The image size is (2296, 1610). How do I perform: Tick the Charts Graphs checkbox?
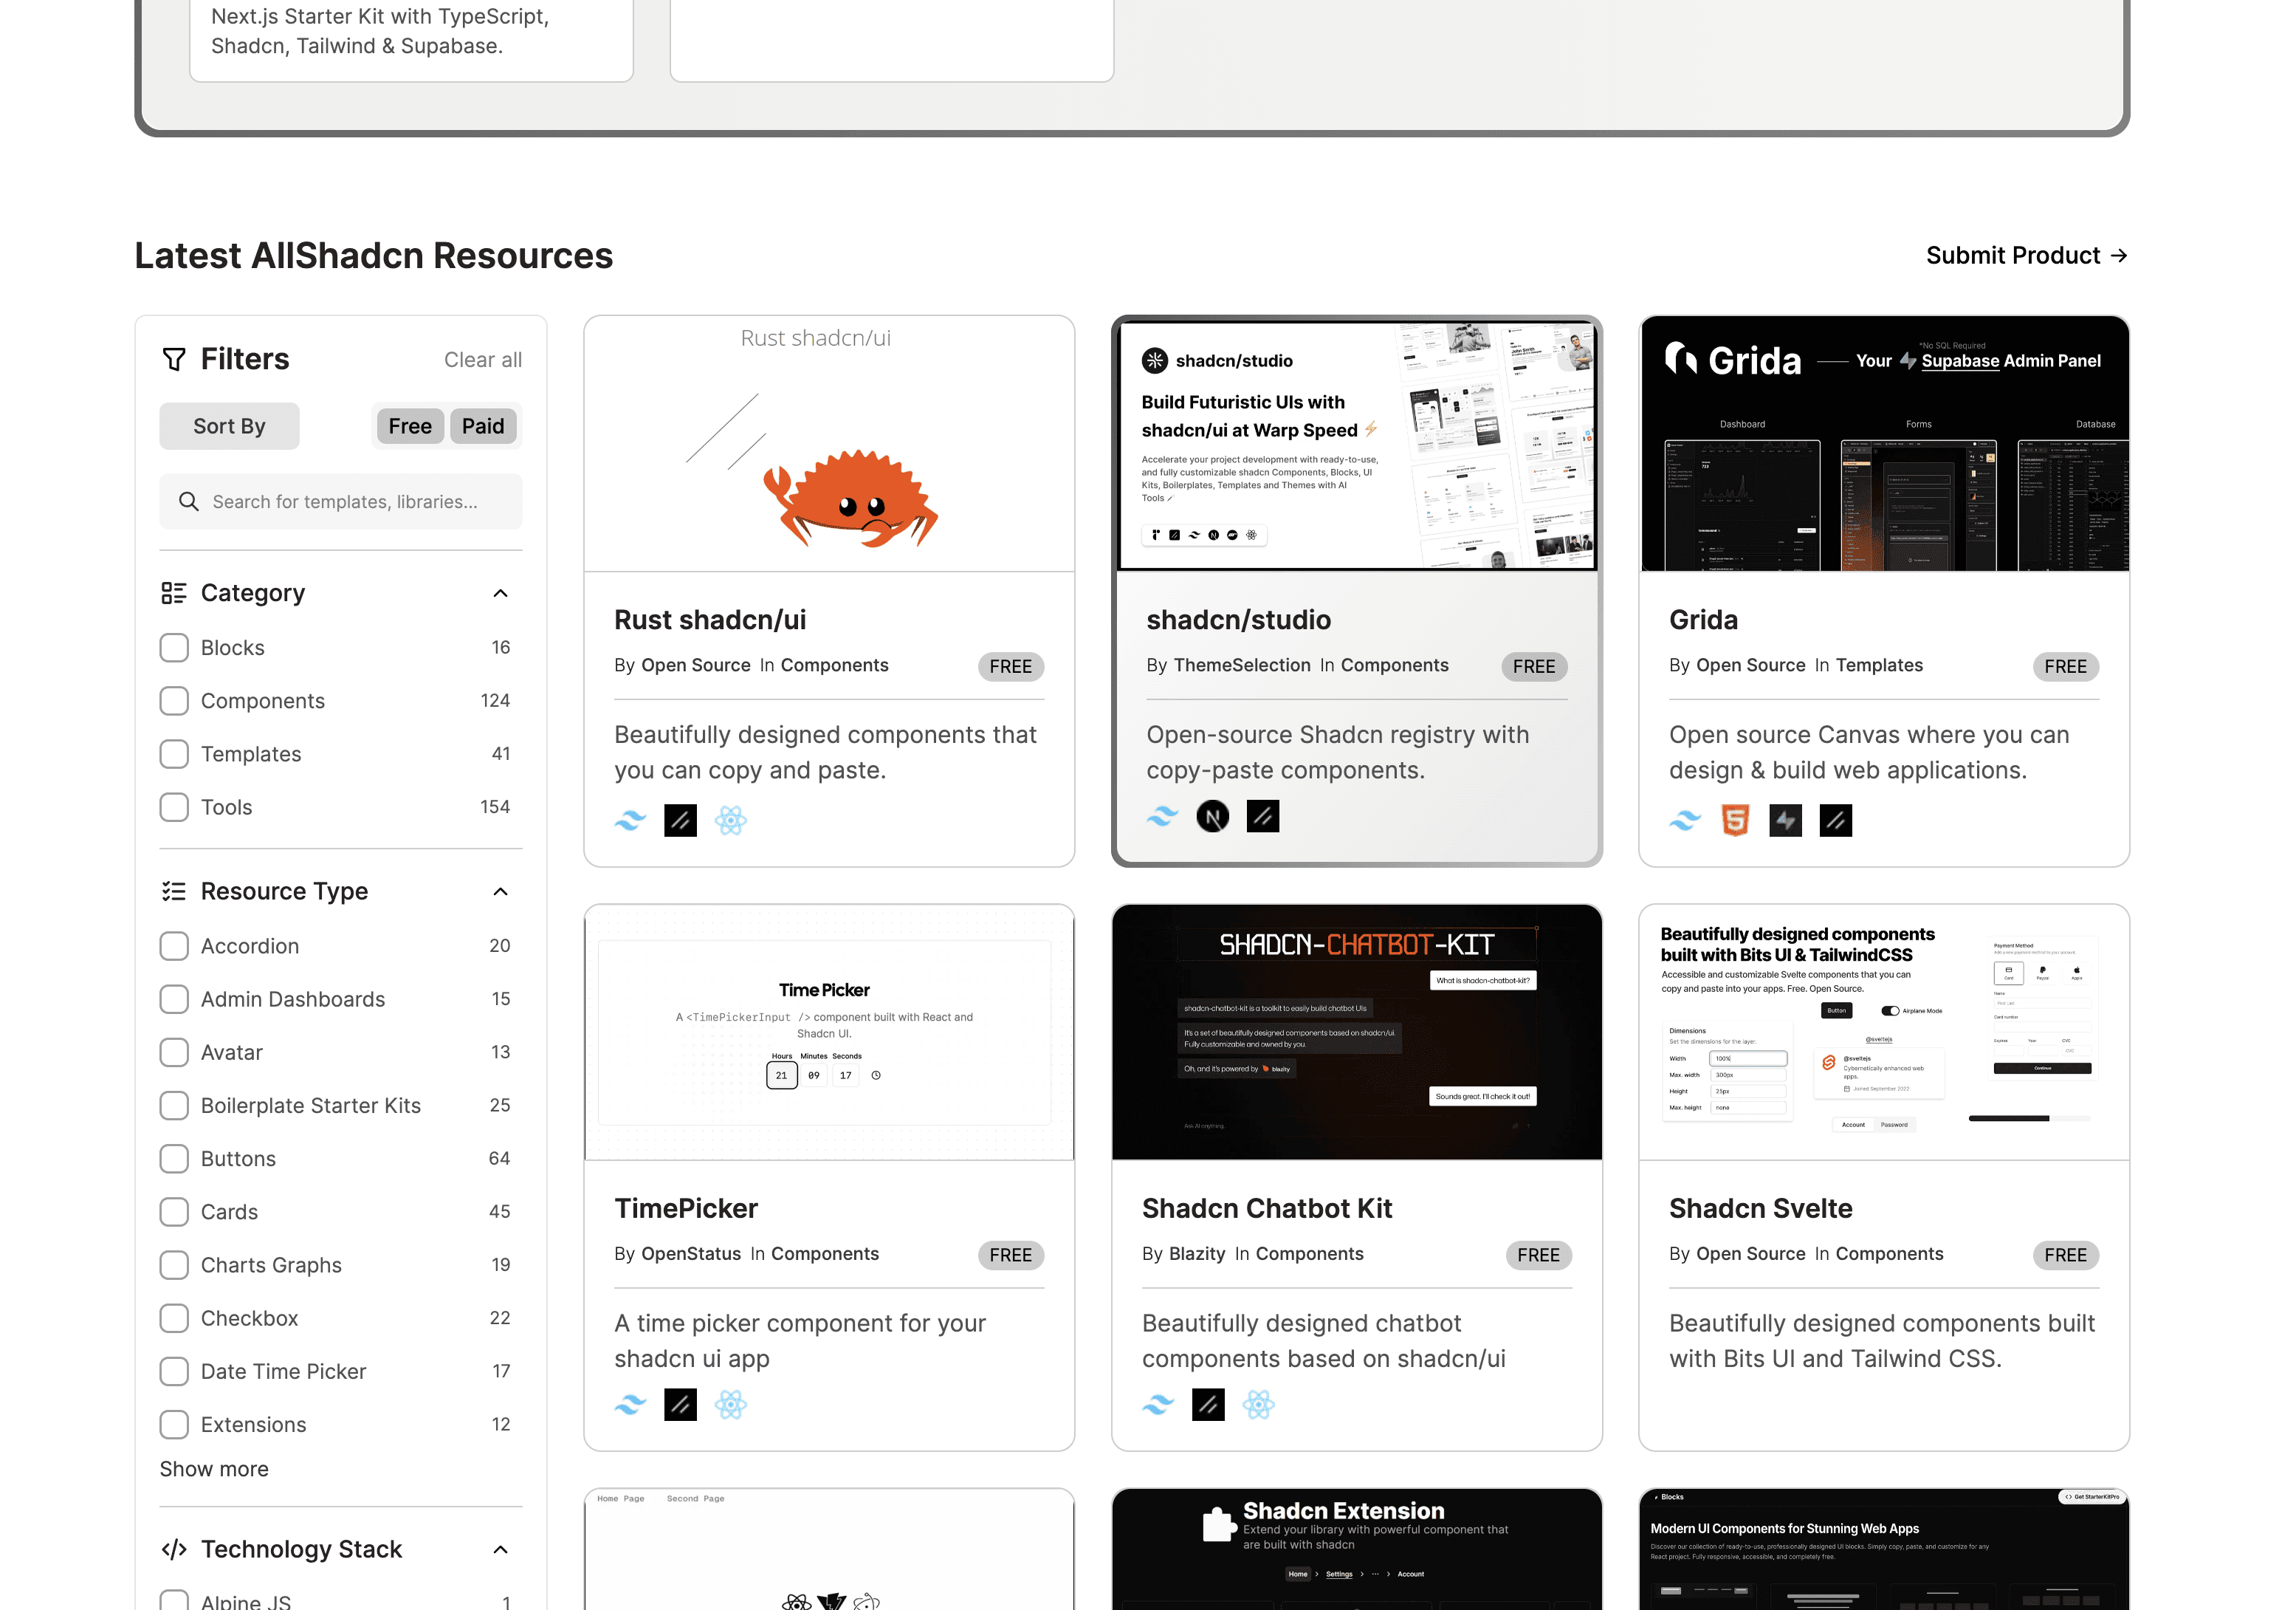pyautogui.click(x=174, y=1265)
